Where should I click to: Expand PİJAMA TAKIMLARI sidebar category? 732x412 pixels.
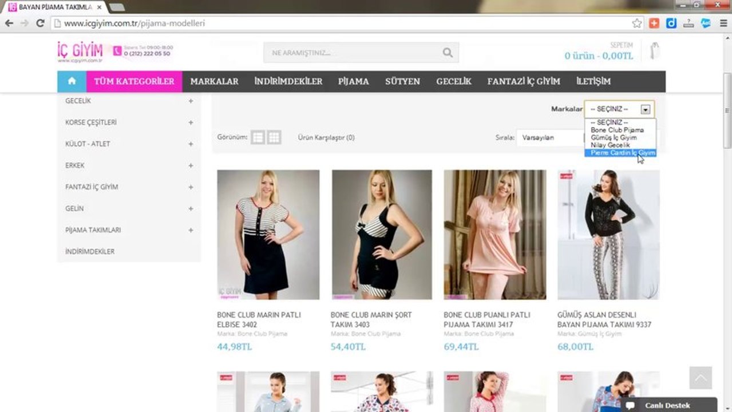191,230
